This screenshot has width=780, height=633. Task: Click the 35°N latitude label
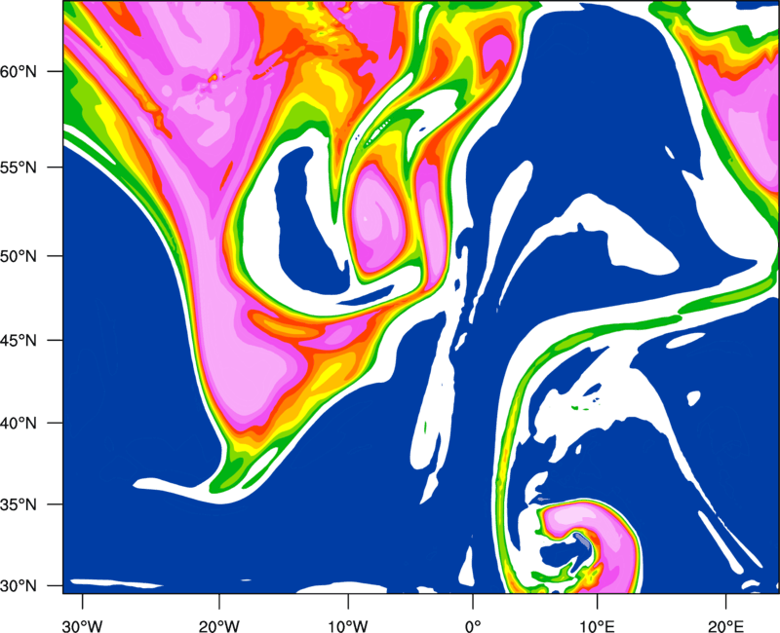point(19,505)
